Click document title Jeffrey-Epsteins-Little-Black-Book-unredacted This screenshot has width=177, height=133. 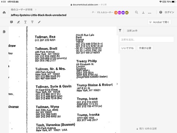(39, 15)
